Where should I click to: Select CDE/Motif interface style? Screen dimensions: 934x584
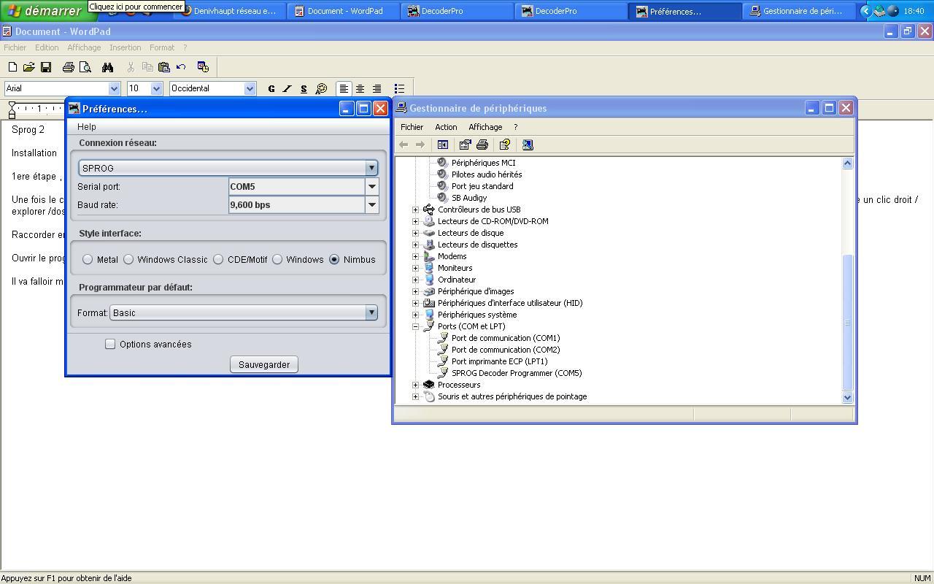[218, 259]
